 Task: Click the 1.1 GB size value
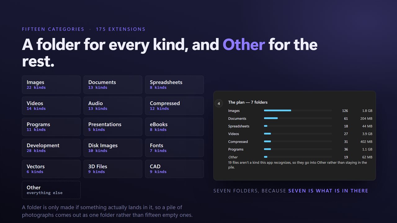click(x=367, y=149)
